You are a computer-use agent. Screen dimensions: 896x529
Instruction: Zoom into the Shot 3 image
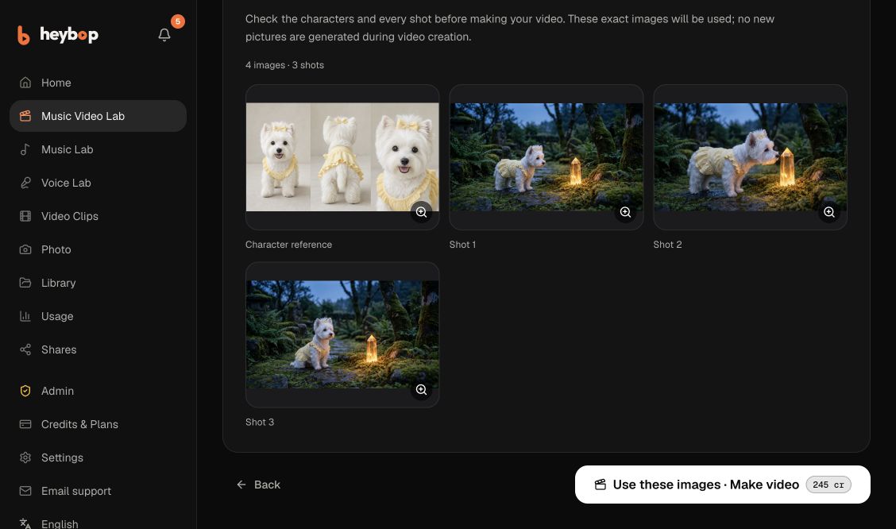click(421, 390)
